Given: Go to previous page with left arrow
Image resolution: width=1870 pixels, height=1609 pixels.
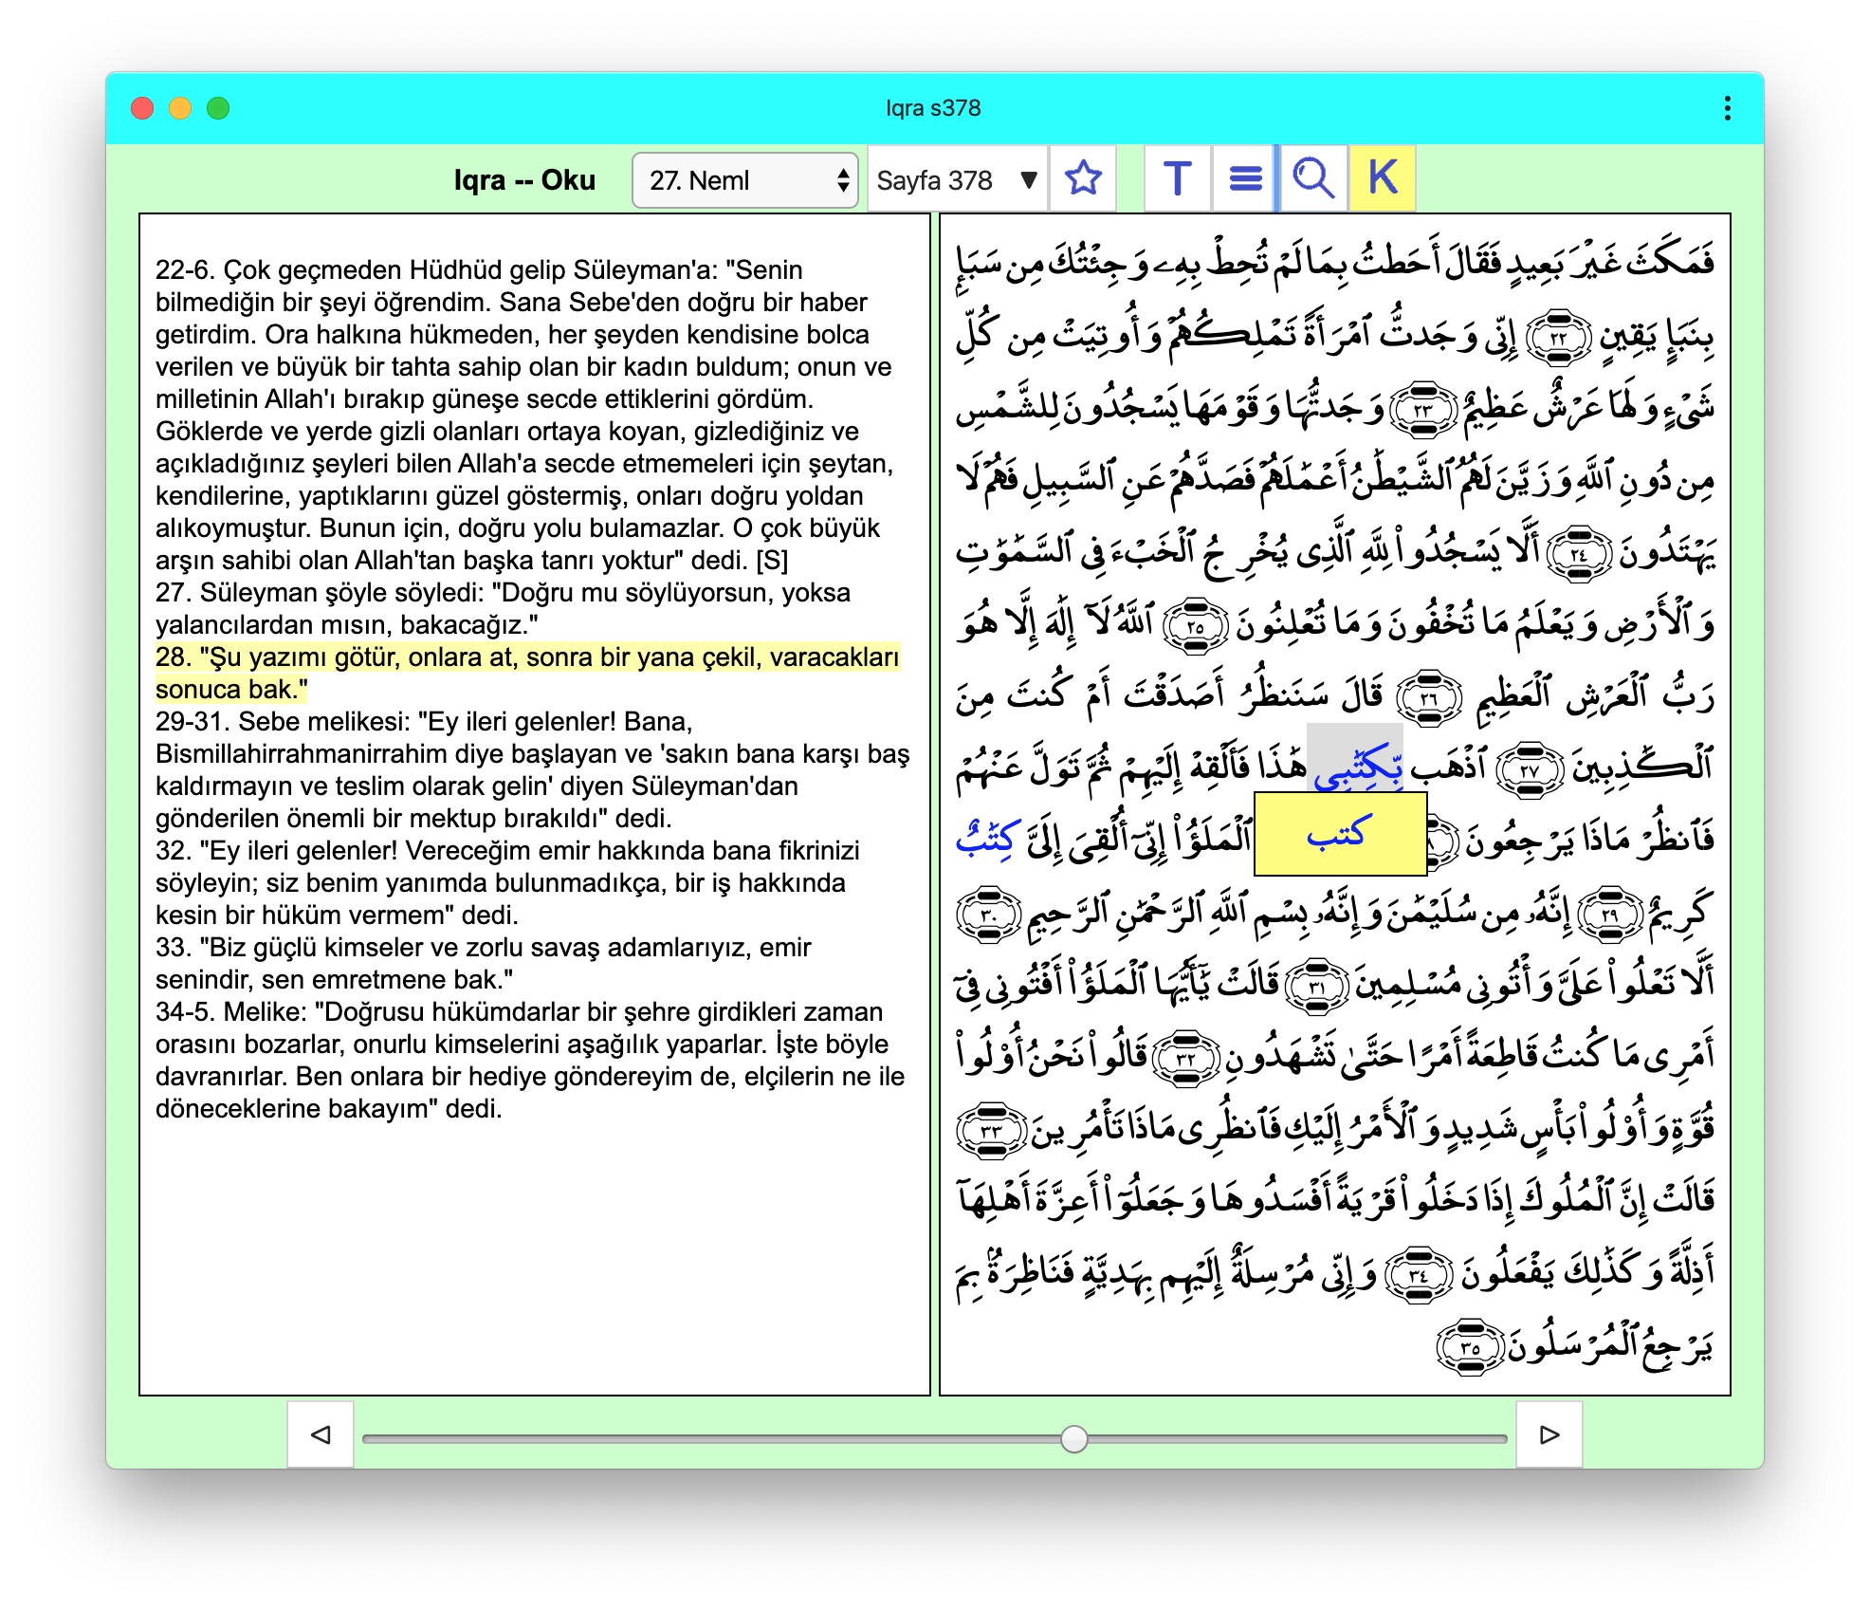Looking at the screenshot, I should (x=321, y=1434).
